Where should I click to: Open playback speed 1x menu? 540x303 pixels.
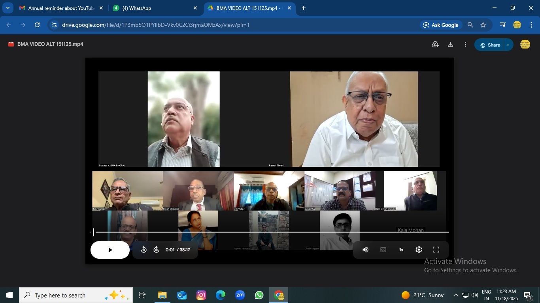[x=401, y=250]
